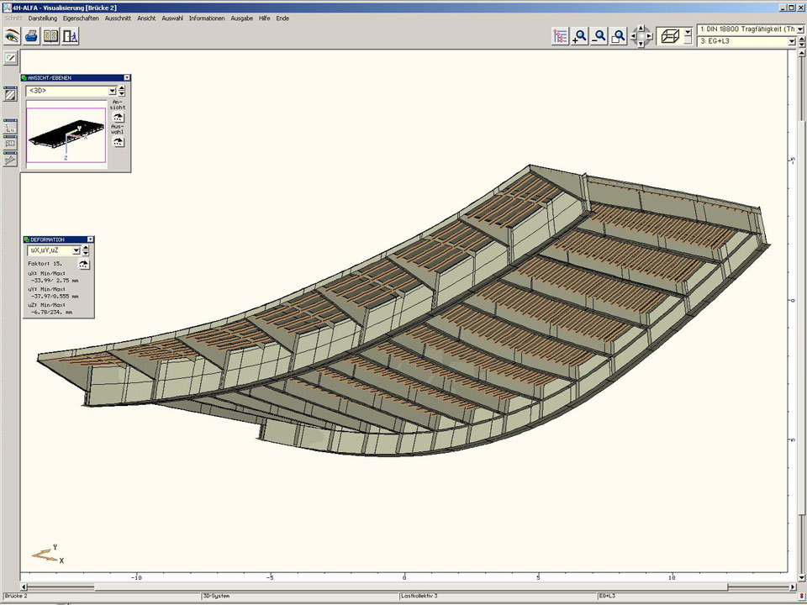Image resolution: width=807 pixels, height=605 pixels.
Task: Open the book documentation icon
Action: coord(51,36)
